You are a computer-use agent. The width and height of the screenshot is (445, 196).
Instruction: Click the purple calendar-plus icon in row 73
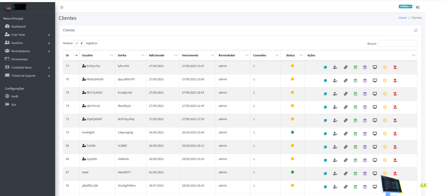click(x=365, y=120)
